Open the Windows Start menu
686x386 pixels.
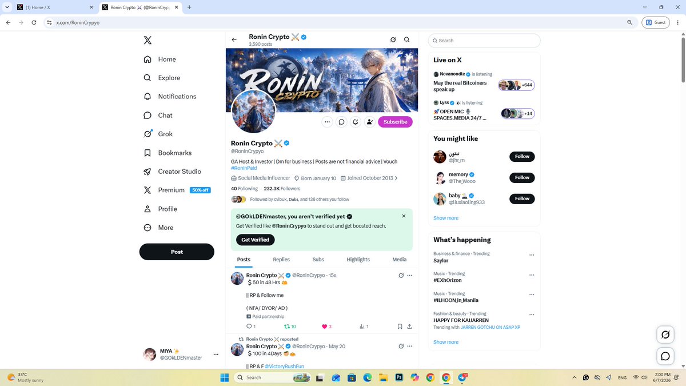coord(225,377)
